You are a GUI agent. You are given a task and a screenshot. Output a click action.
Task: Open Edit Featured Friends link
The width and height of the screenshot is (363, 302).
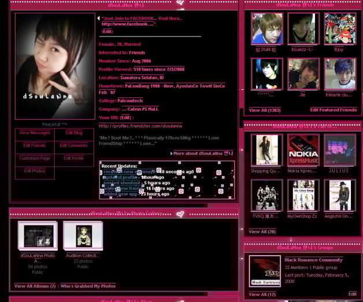click(x=334, y=110)
